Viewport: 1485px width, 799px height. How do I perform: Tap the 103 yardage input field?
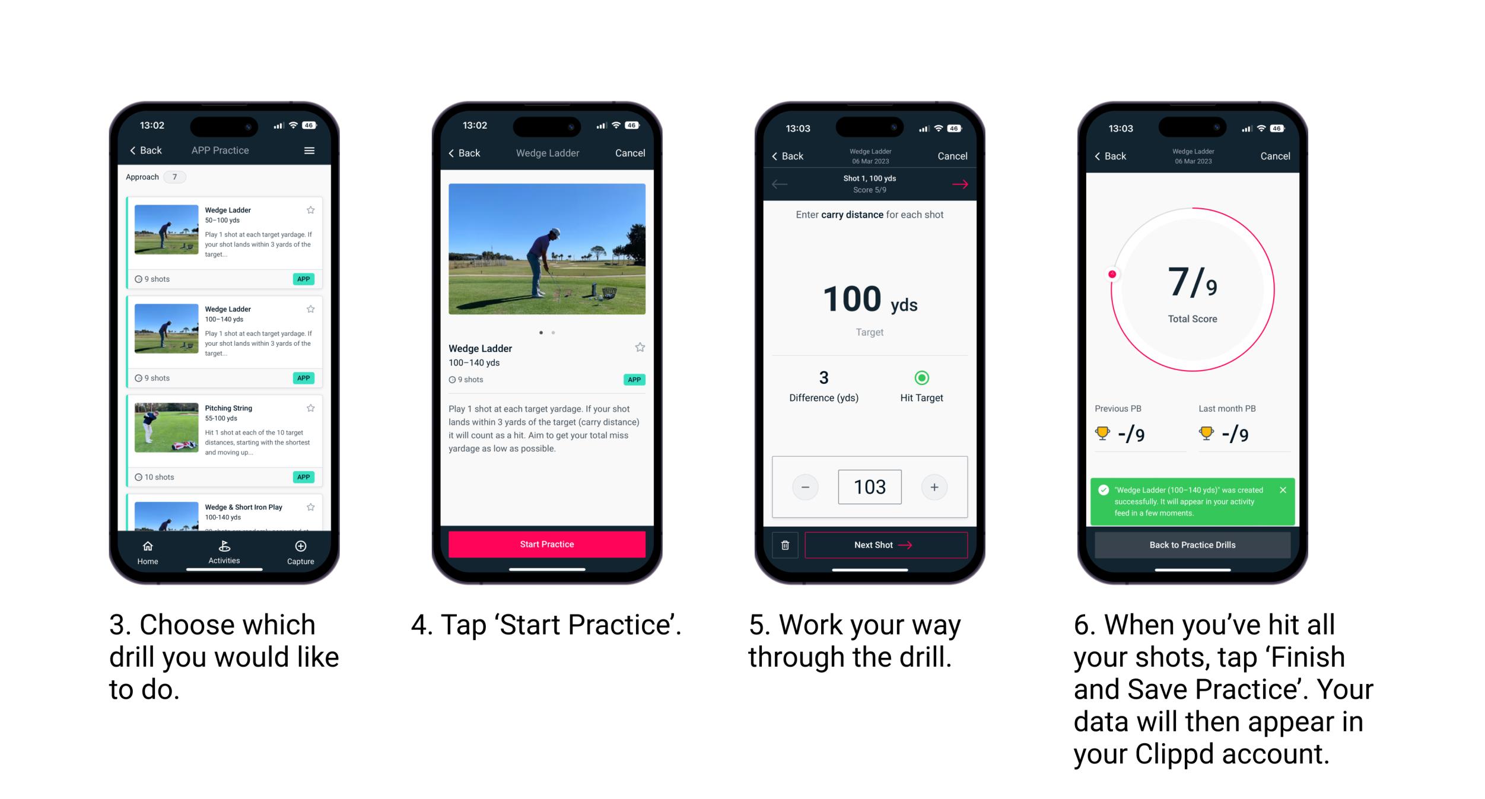click(871, 486)
